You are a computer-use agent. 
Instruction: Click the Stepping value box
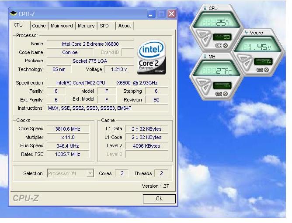[x=156, y=91]
